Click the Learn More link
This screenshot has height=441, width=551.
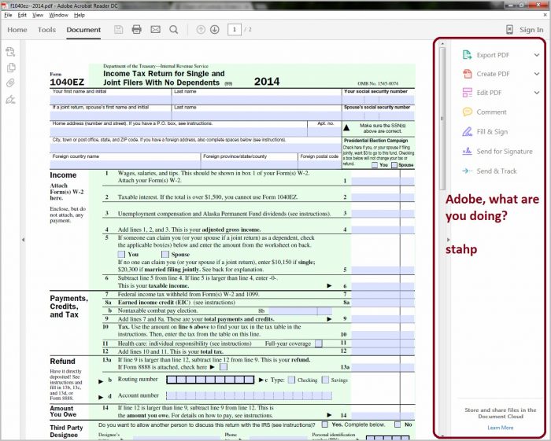[x=501, y=428]
